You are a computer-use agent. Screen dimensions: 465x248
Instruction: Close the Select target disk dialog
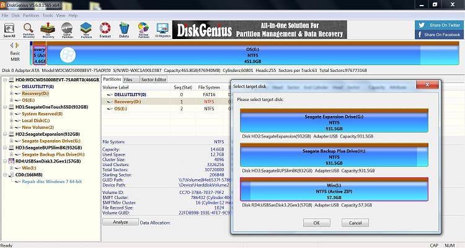coord(427,84)
